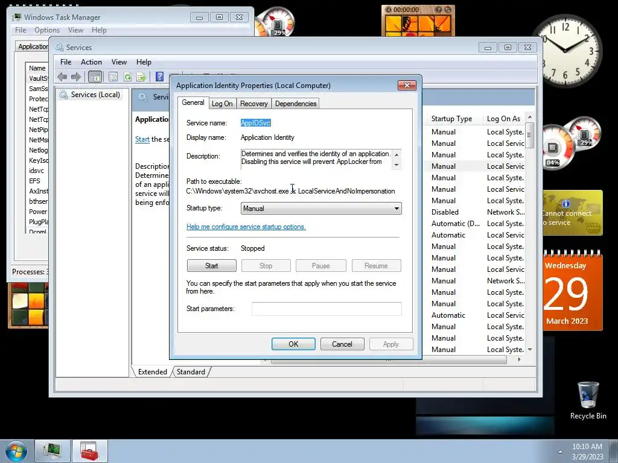Screen dimensions: 618x463
Task: Open the Action menu in Services
Action: tap(91, 62)
